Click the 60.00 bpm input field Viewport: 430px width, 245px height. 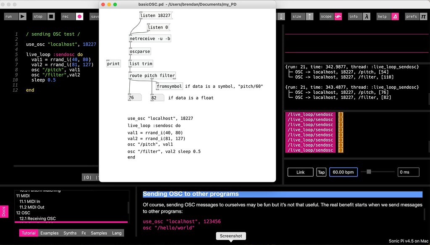pos(343,172)
